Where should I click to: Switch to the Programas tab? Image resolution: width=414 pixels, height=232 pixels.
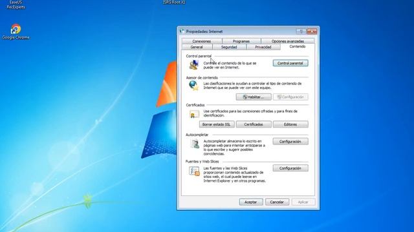coord(241,41)
